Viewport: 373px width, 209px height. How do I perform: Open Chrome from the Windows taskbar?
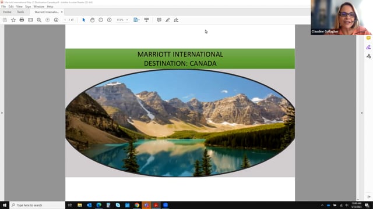point(137,205)
